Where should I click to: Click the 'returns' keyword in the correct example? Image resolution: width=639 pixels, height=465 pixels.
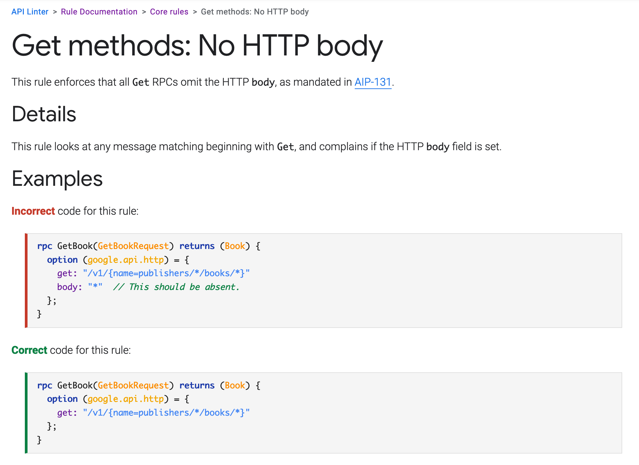(197, 385)
